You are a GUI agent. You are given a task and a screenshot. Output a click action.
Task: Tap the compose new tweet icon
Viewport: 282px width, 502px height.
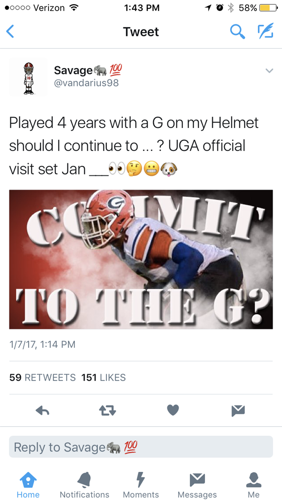tap(265, 32)
